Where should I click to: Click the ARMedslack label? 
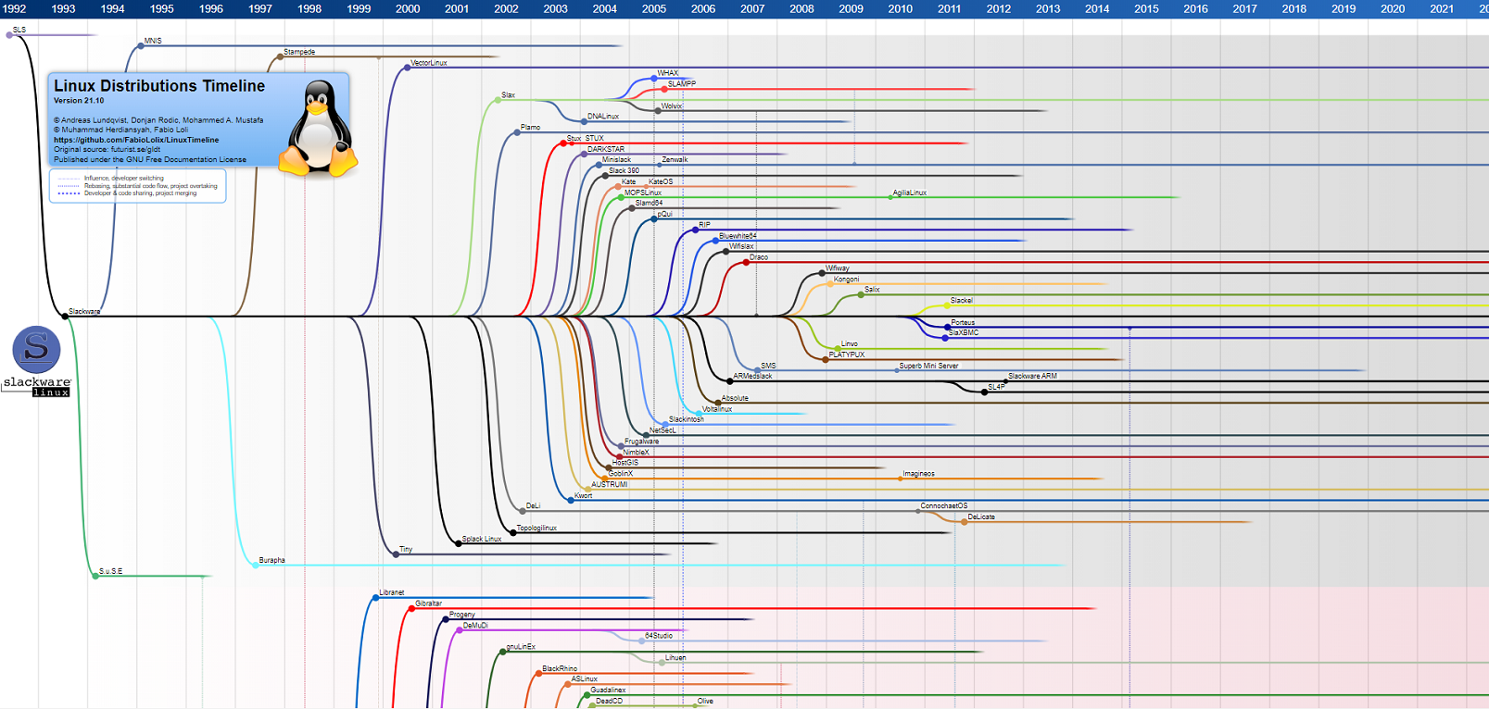click(x=752, y=377)
